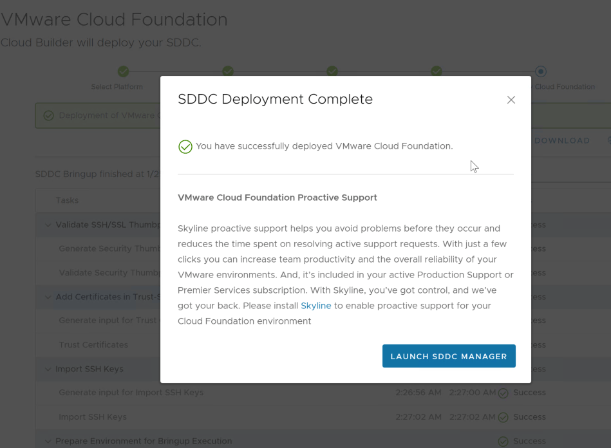611x448 pixels.
Task: Click the green success checkmark in the dialog
Action: pos(185,147)
